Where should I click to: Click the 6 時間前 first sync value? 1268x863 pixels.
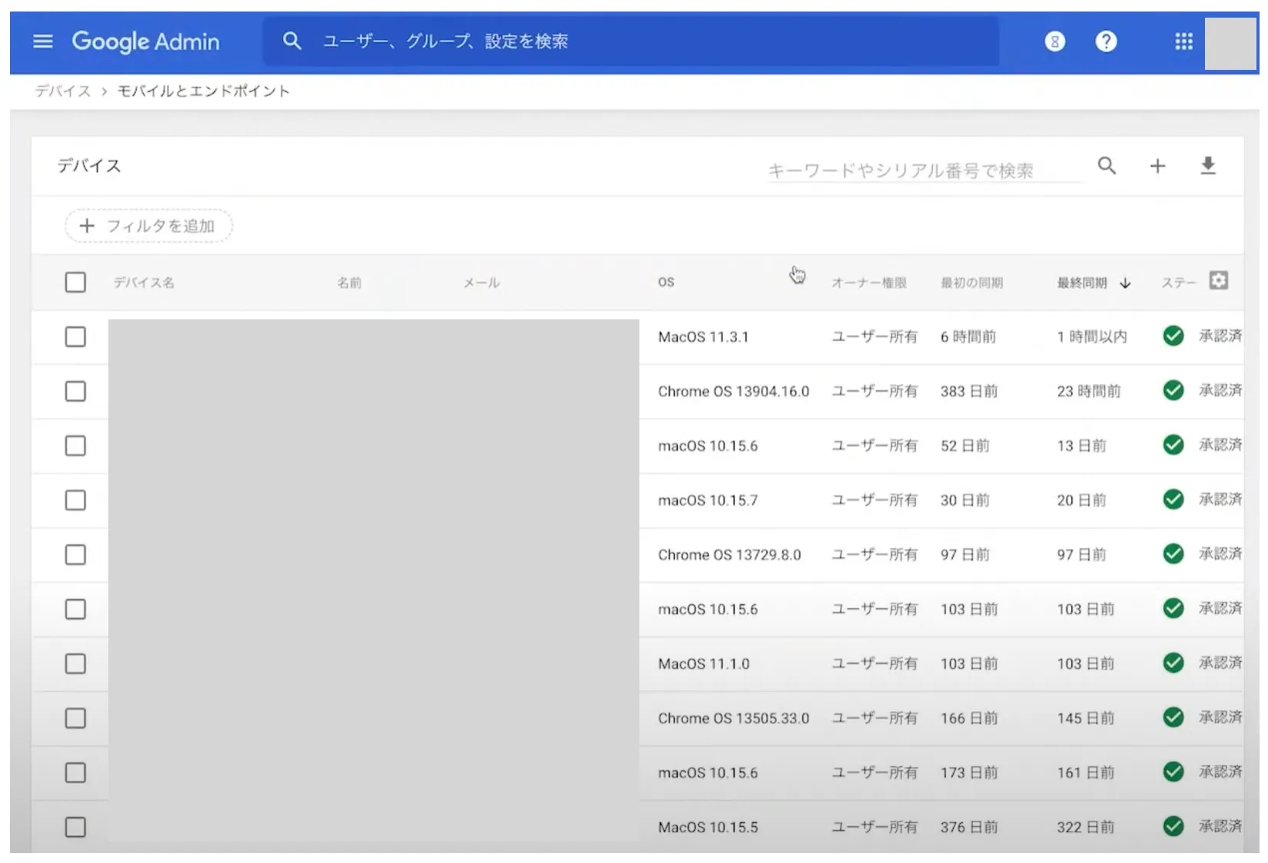(968, 337)
